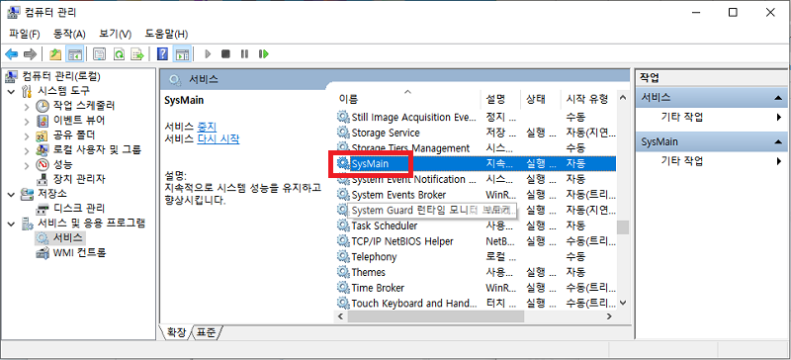The height and width of the screenshot is (360, 791).
Task: Open the 도움말(H) menu
Action: [166, 34]
